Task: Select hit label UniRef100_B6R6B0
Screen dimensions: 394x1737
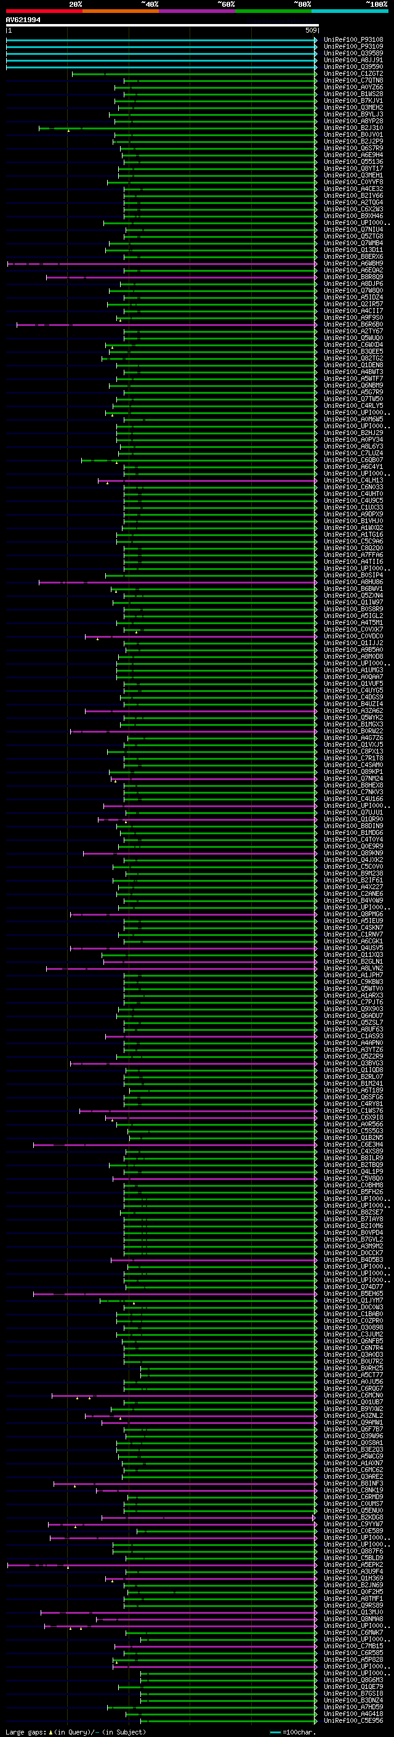Action: (353, 324)
